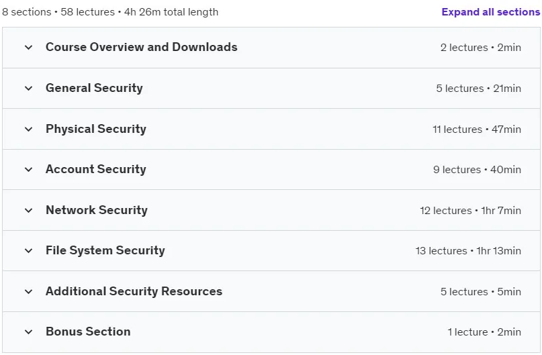The width and height of the screenshot is (542, 355).
Task: Open File System Security section heading
Action: pyautogui.click(x=105, y=250)
